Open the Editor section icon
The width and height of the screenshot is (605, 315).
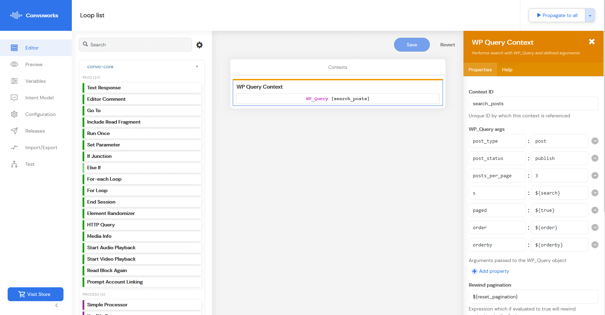click(14, 48)
